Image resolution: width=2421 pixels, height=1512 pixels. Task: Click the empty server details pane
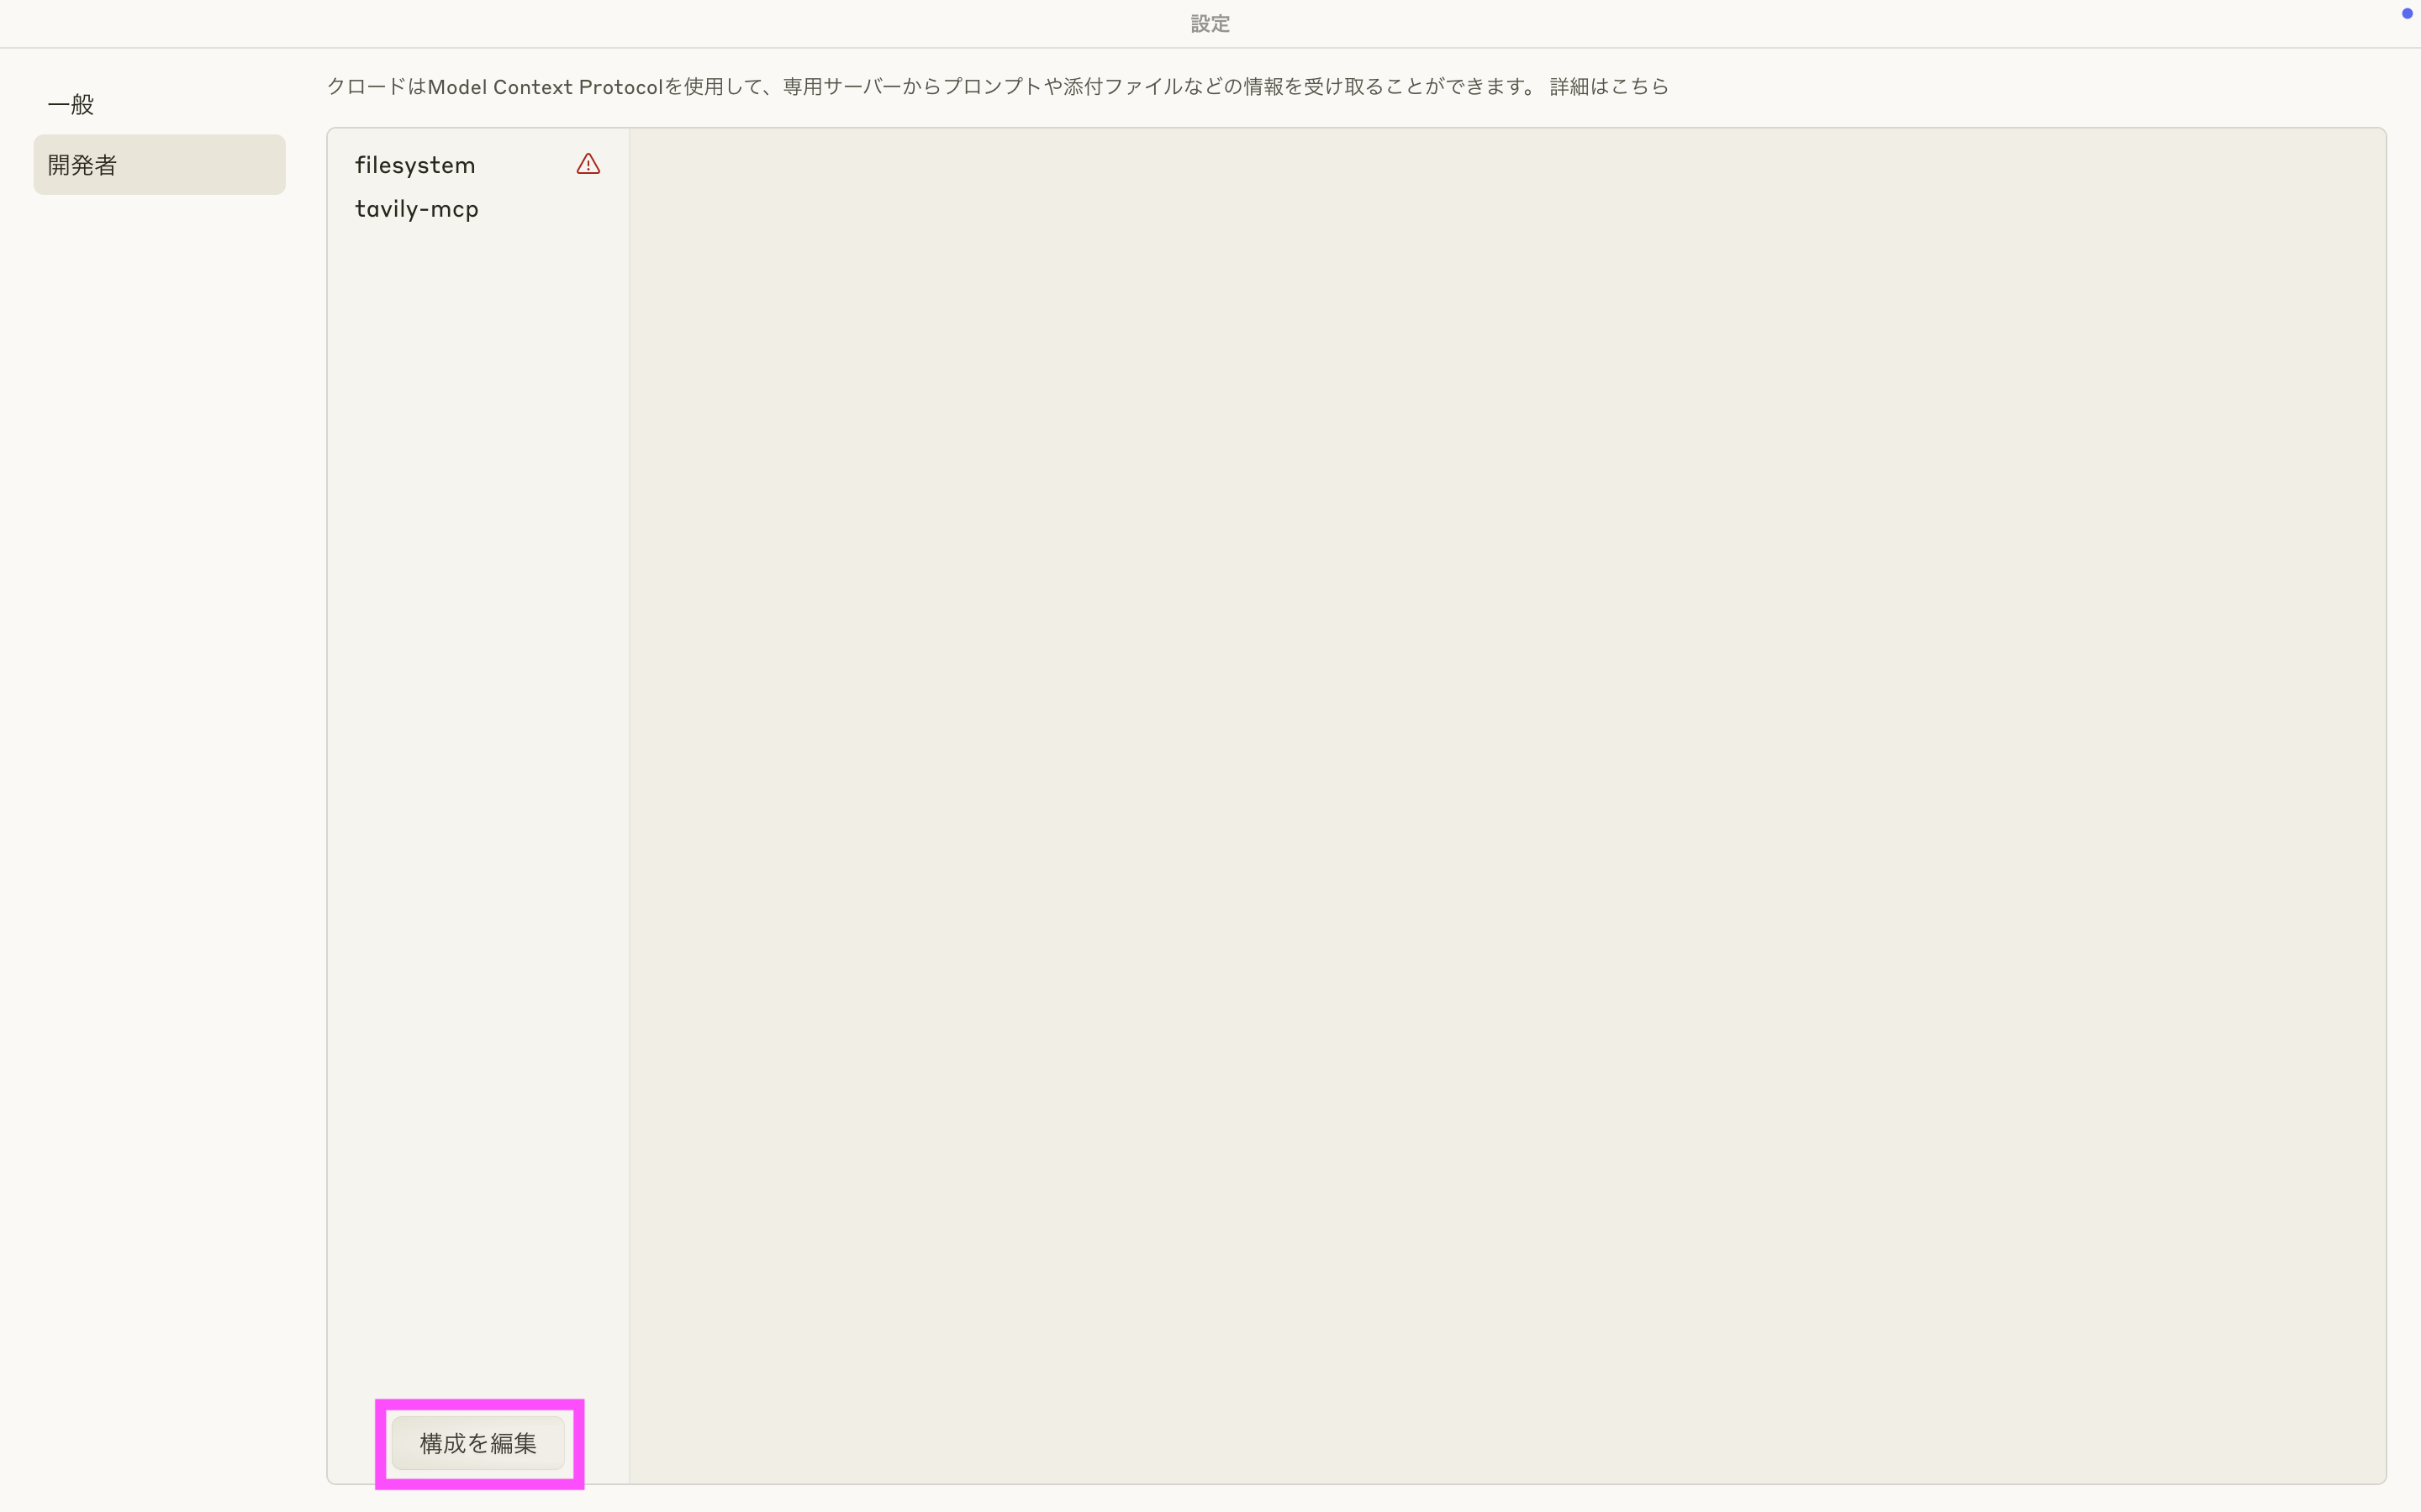pos(1506,805)
